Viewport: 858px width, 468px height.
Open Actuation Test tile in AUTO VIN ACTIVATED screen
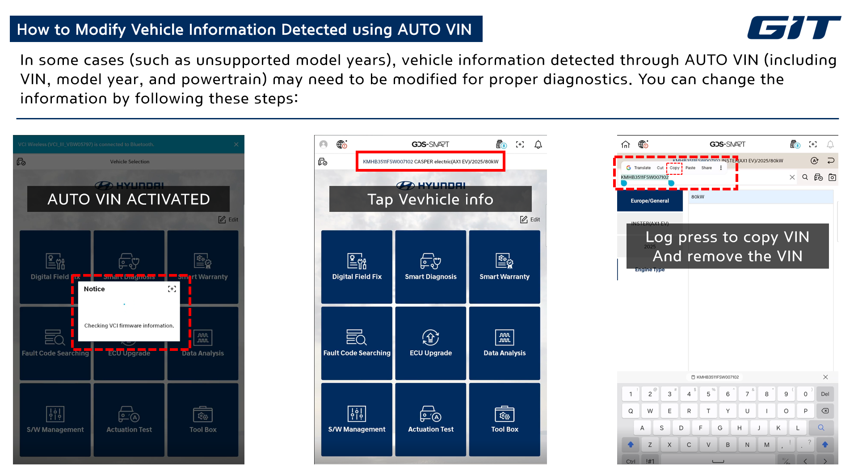(x=129, y=420)
